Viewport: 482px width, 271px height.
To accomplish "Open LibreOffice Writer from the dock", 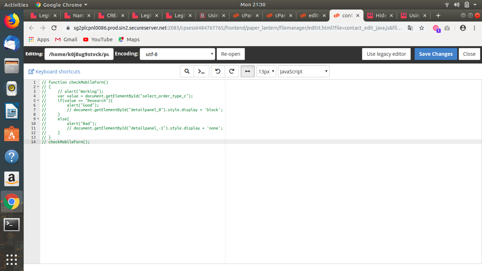I will pyautogui.click(x=12, y=111).
